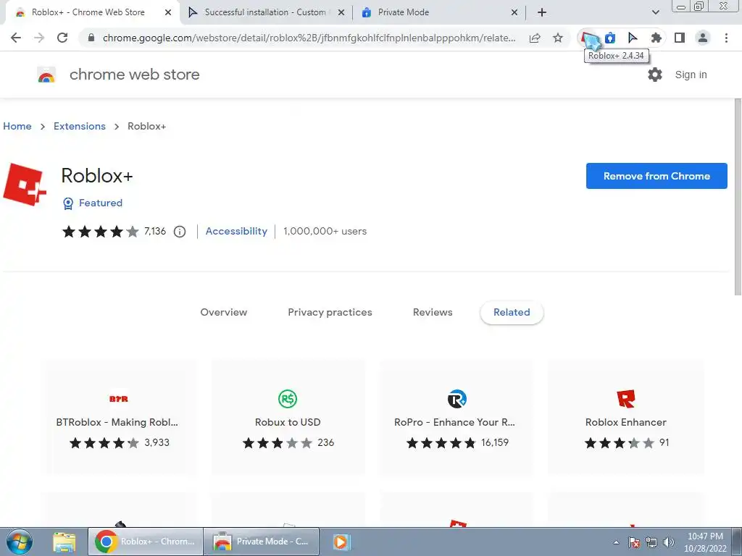Select the Related tab
This screenshot has height=556, width=742.
tap(512, 312)
